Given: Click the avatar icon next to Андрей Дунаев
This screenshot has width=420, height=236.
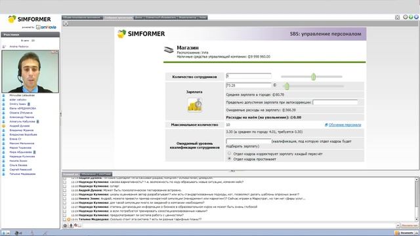Looking at the screenshot, I should coord(4,126).
